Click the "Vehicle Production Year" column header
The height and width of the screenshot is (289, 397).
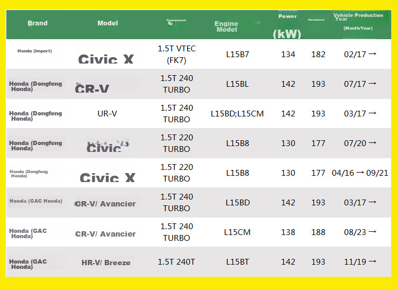(x=358, y=21)
